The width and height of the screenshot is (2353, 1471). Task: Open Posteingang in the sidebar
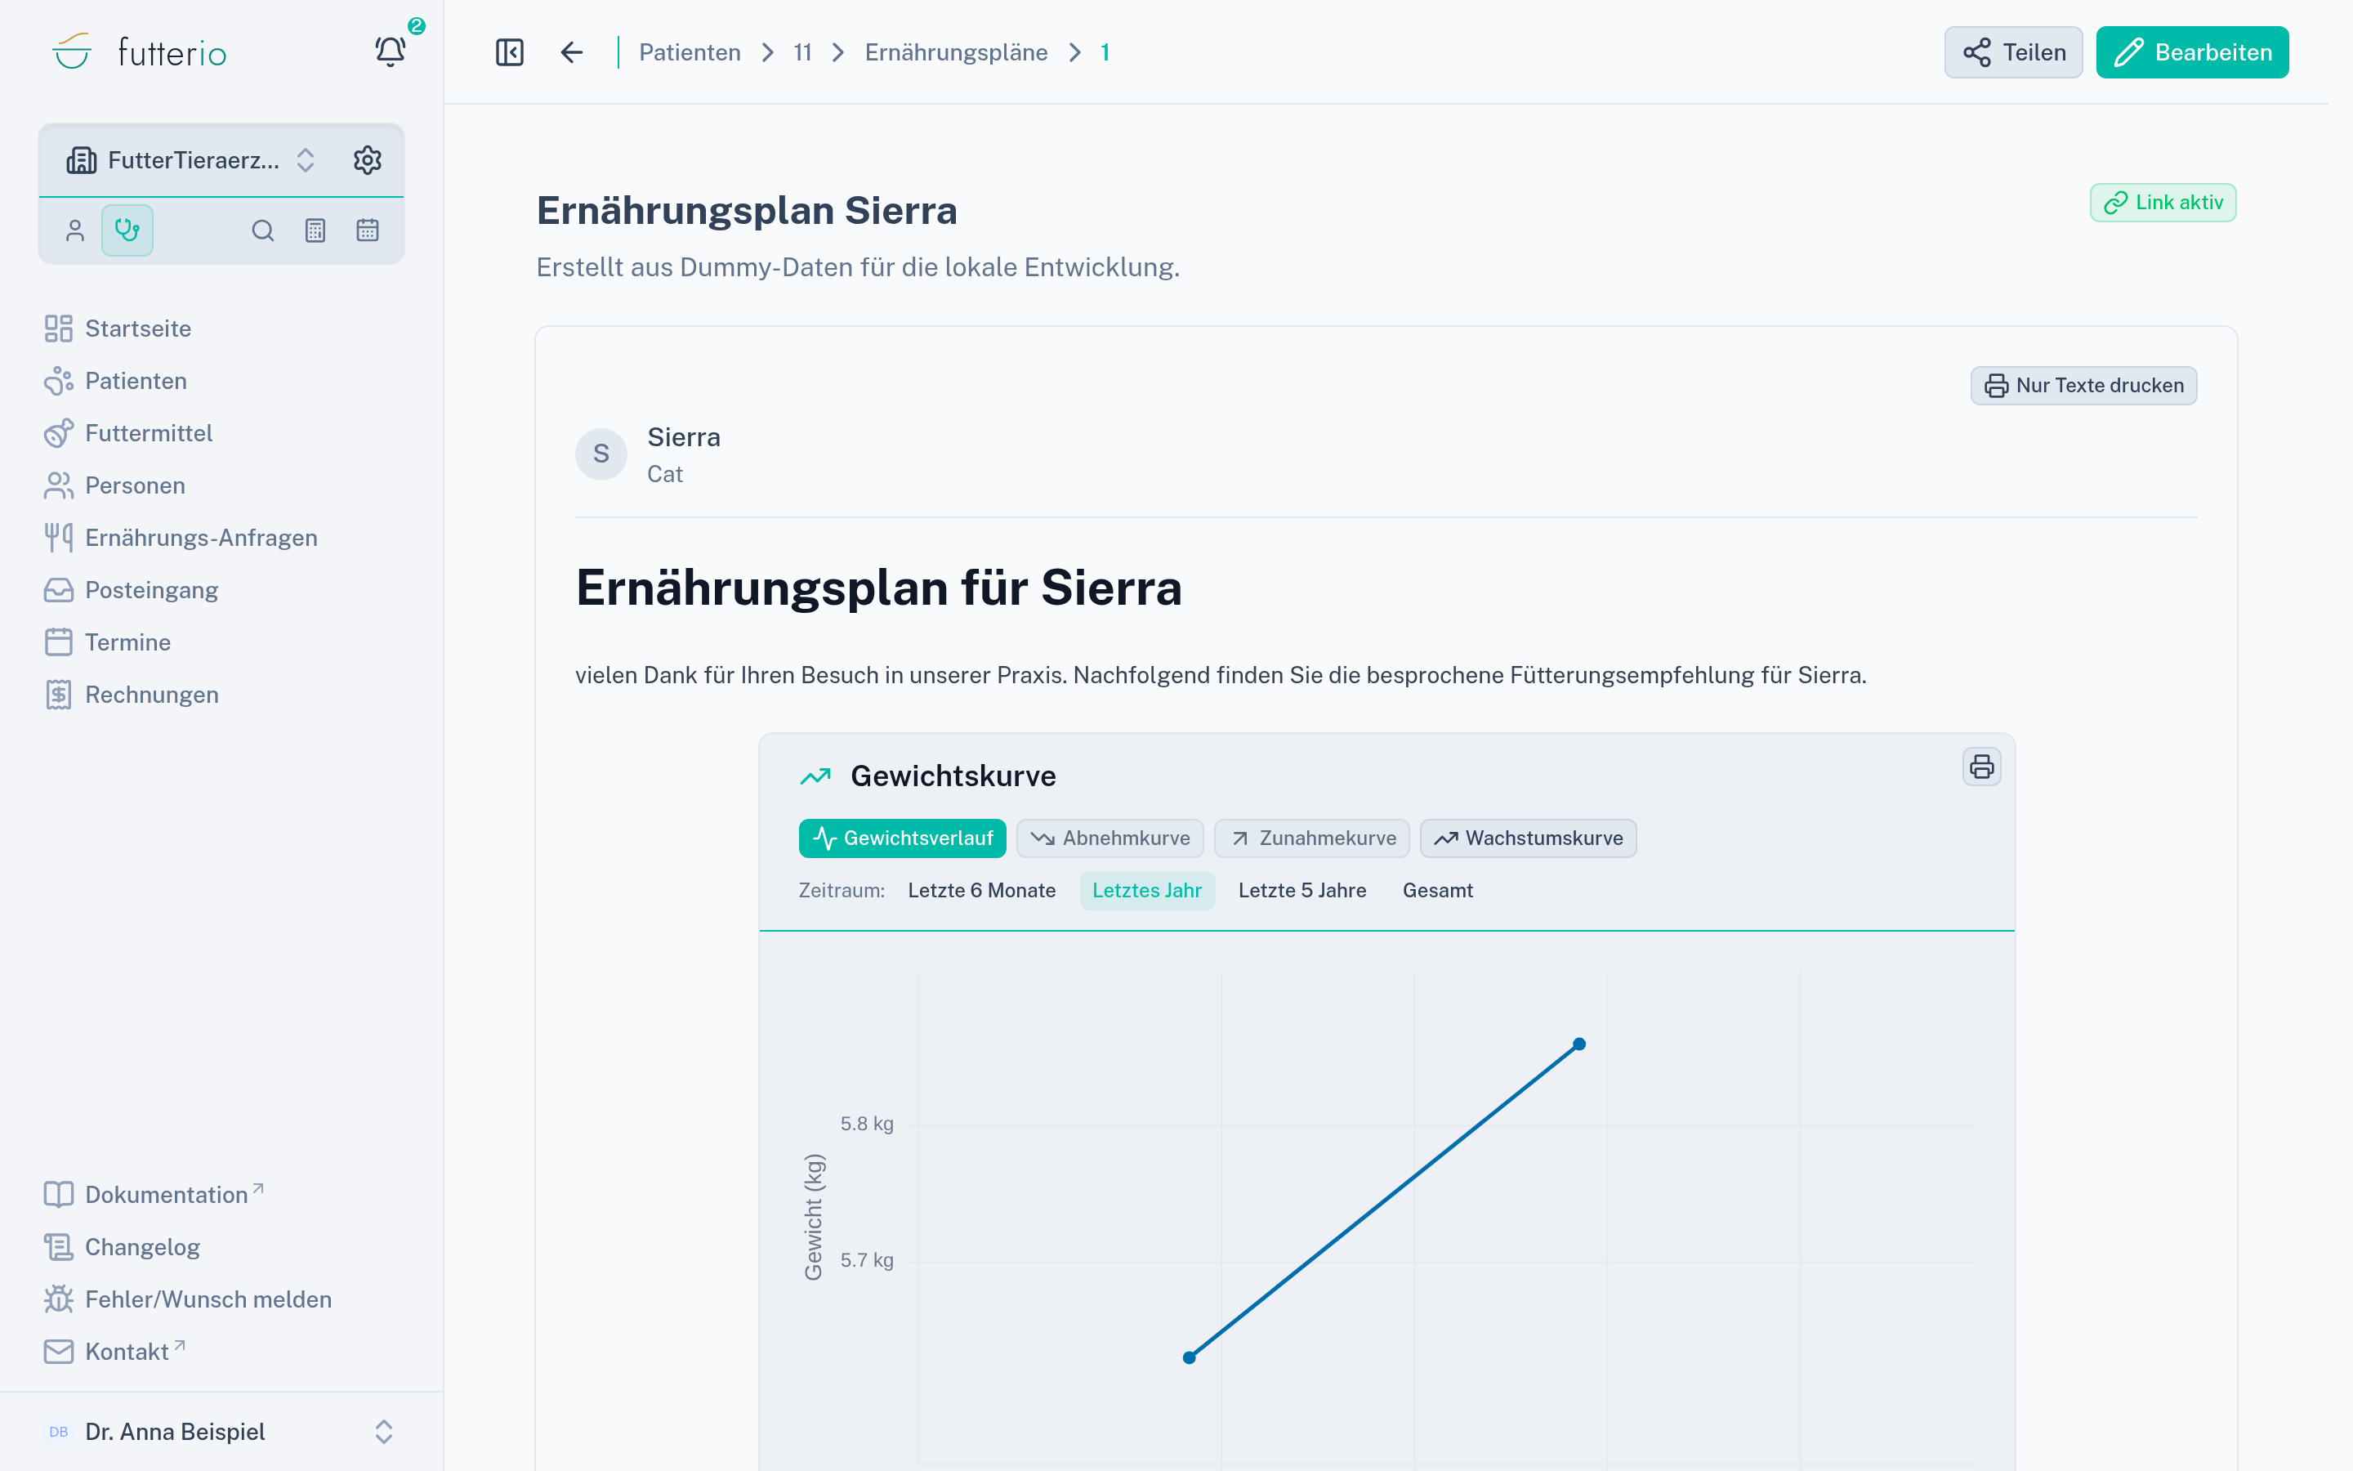tap(221, 591)
